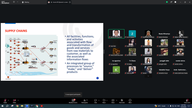192x108 pixels.
Task: Click Aulia Quthrotun participant tile
Action: pos(180,70)
